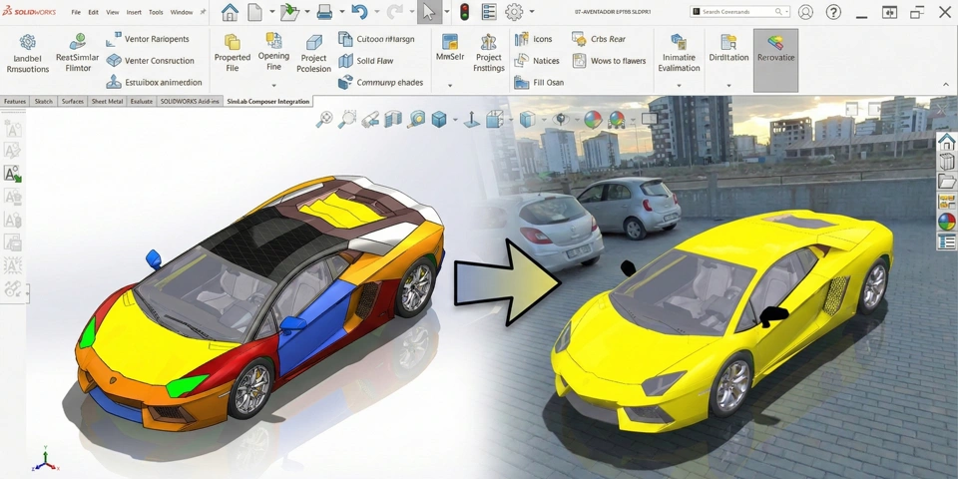Click Ventor Rariopents command

[148, 39]
